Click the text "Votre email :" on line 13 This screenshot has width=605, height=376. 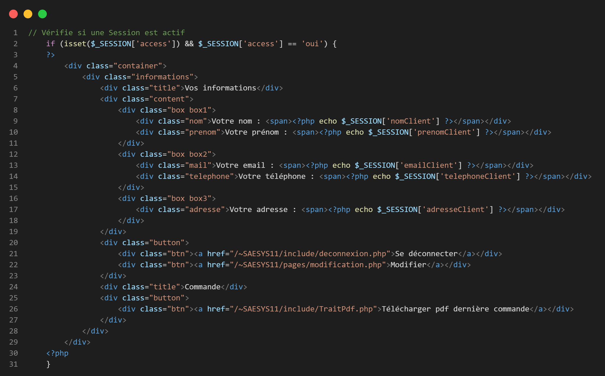click(x=245, y=165)
